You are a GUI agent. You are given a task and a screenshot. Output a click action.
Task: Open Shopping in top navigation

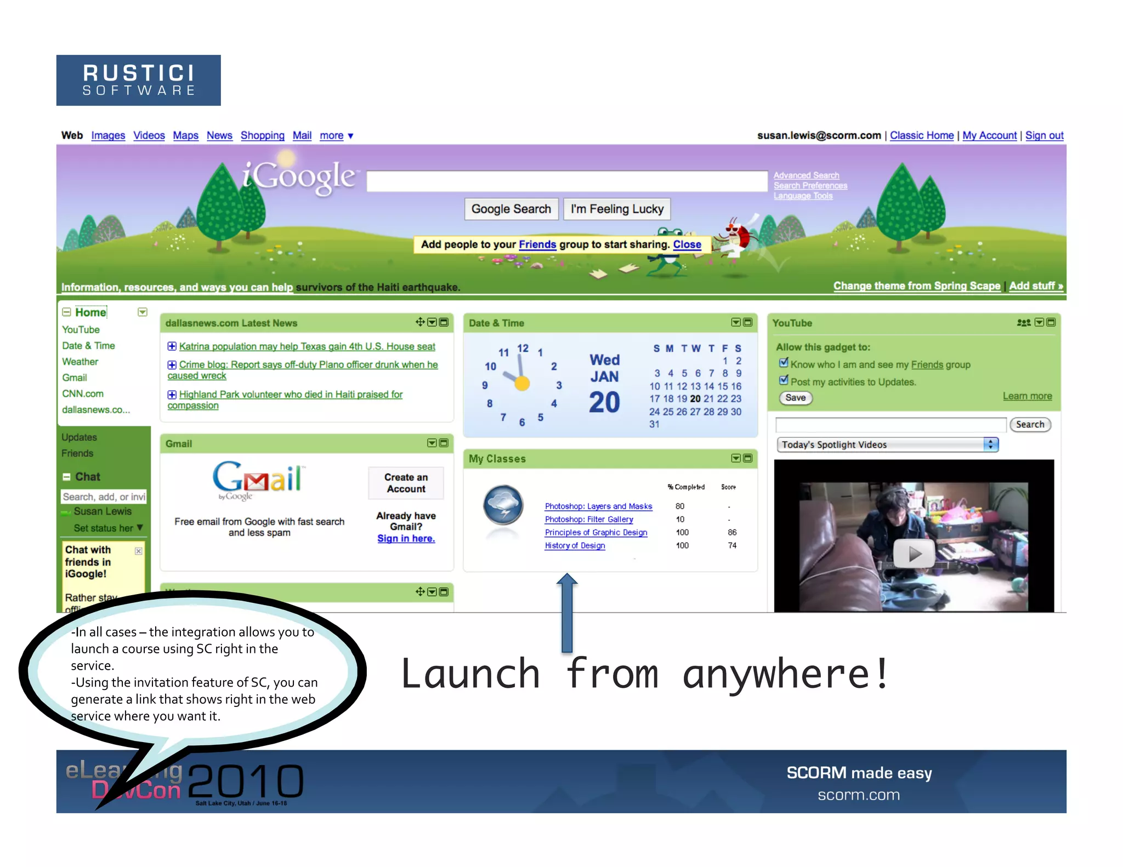tap(263, 135)
